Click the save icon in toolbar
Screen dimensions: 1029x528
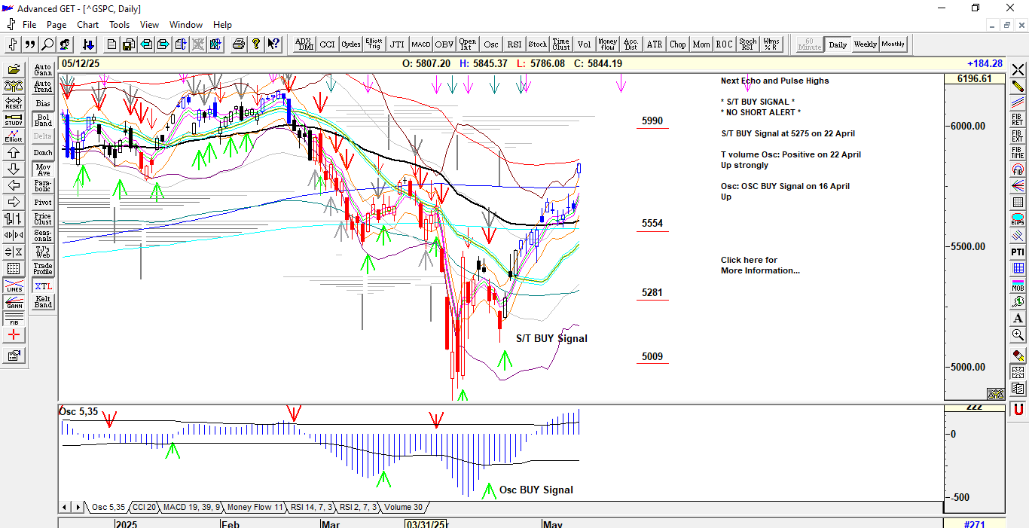click(129, 44)
